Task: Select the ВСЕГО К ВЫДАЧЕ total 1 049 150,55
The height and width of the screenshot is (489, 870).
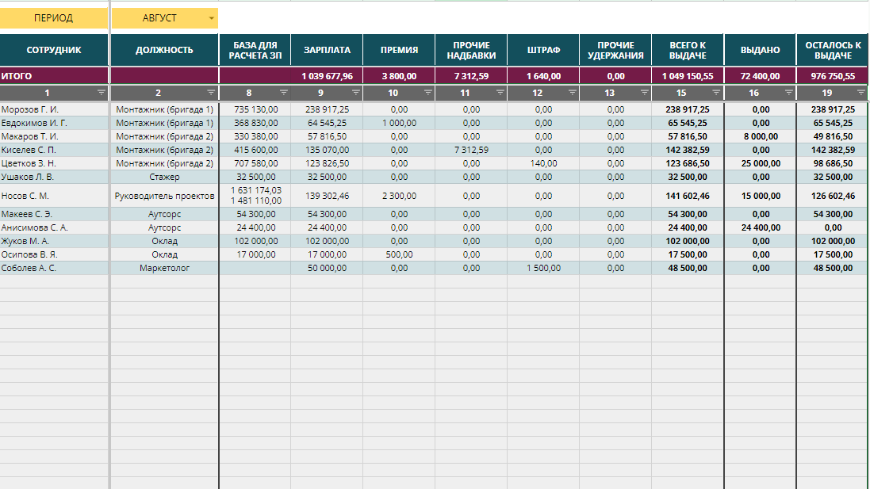Action: click(688, 76)
